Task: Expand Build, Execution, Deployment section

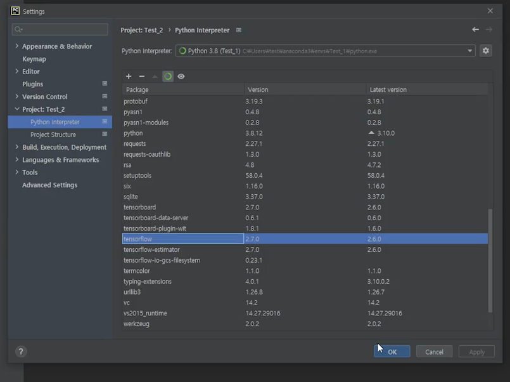Action: click(17, 147)
